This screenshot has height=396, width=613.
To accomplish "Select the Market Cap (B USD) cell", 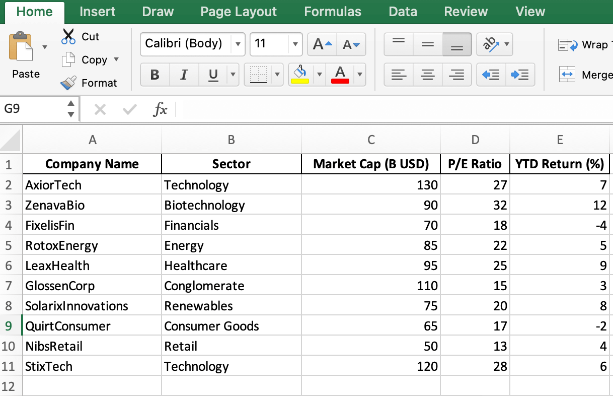I will pyautogui.click(x=371, y=164).
